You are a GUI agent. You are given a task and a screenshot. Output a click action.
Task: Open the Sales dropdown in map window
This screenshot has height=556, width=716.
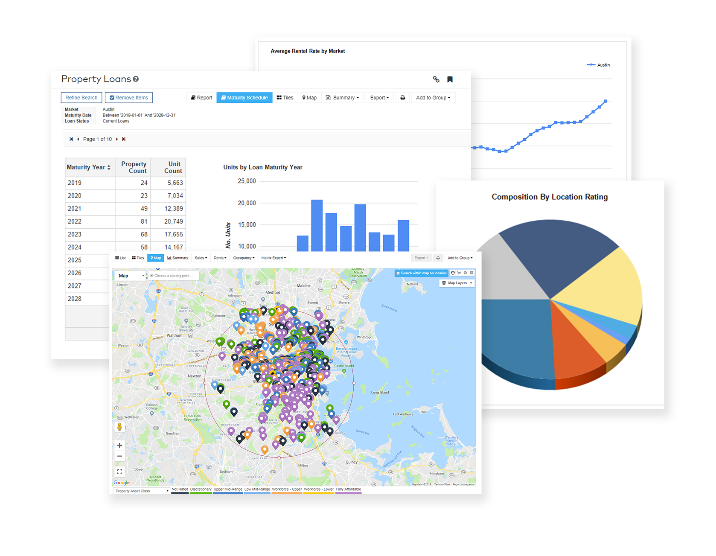click(201, 257)
